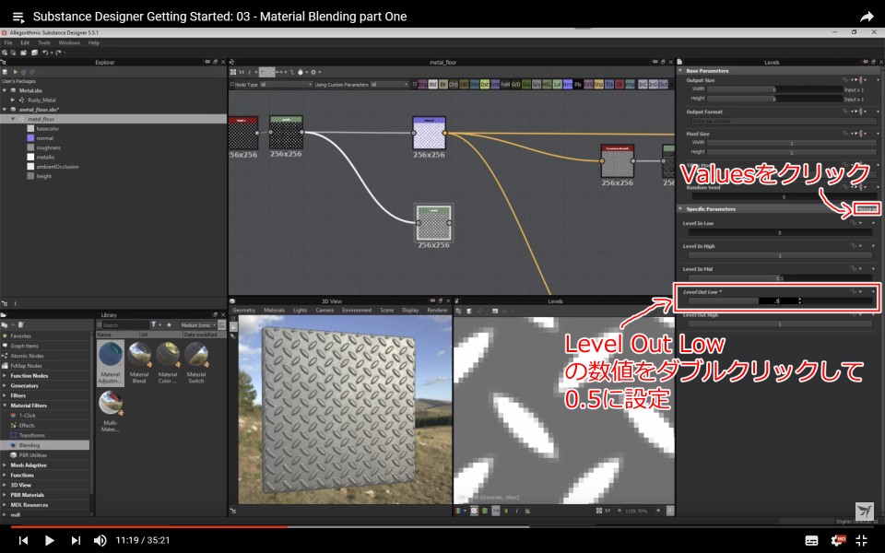Viewport: 885px width, 553px height.
Task: Add a Normal node (Nrm) from toolbar
Action: (x=568, y=85)
